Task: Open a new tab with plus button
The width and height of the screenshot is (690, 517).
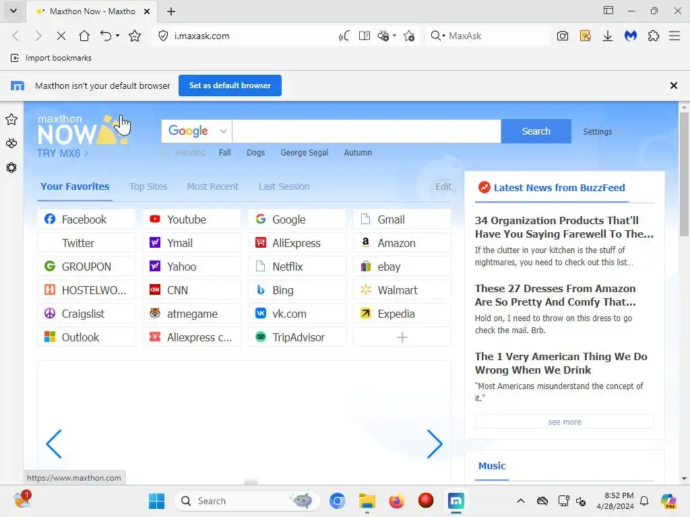Action: (x=171, y=11)
